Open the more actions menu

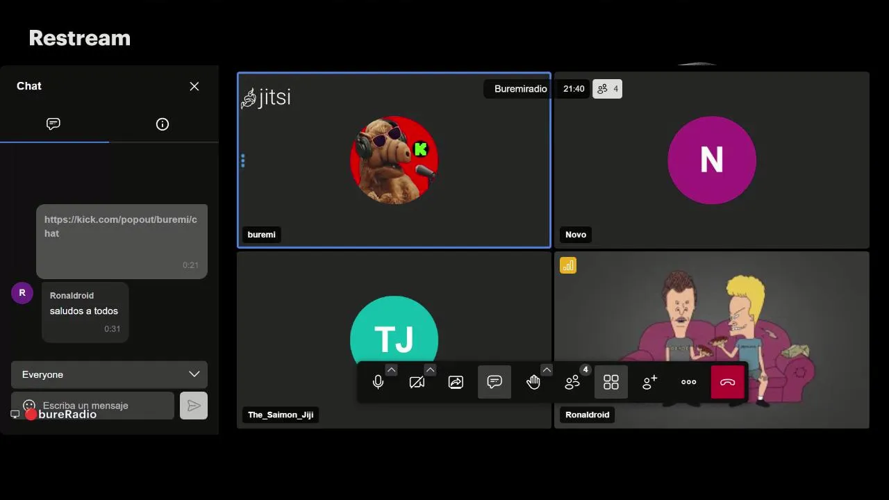click(x=689, y=382)
